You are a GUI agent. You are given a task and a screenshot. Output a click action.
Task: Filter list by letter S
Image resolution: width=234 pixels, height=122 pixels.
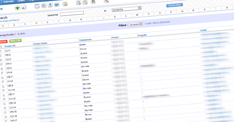pyautogui.click(x=204, y=9)
